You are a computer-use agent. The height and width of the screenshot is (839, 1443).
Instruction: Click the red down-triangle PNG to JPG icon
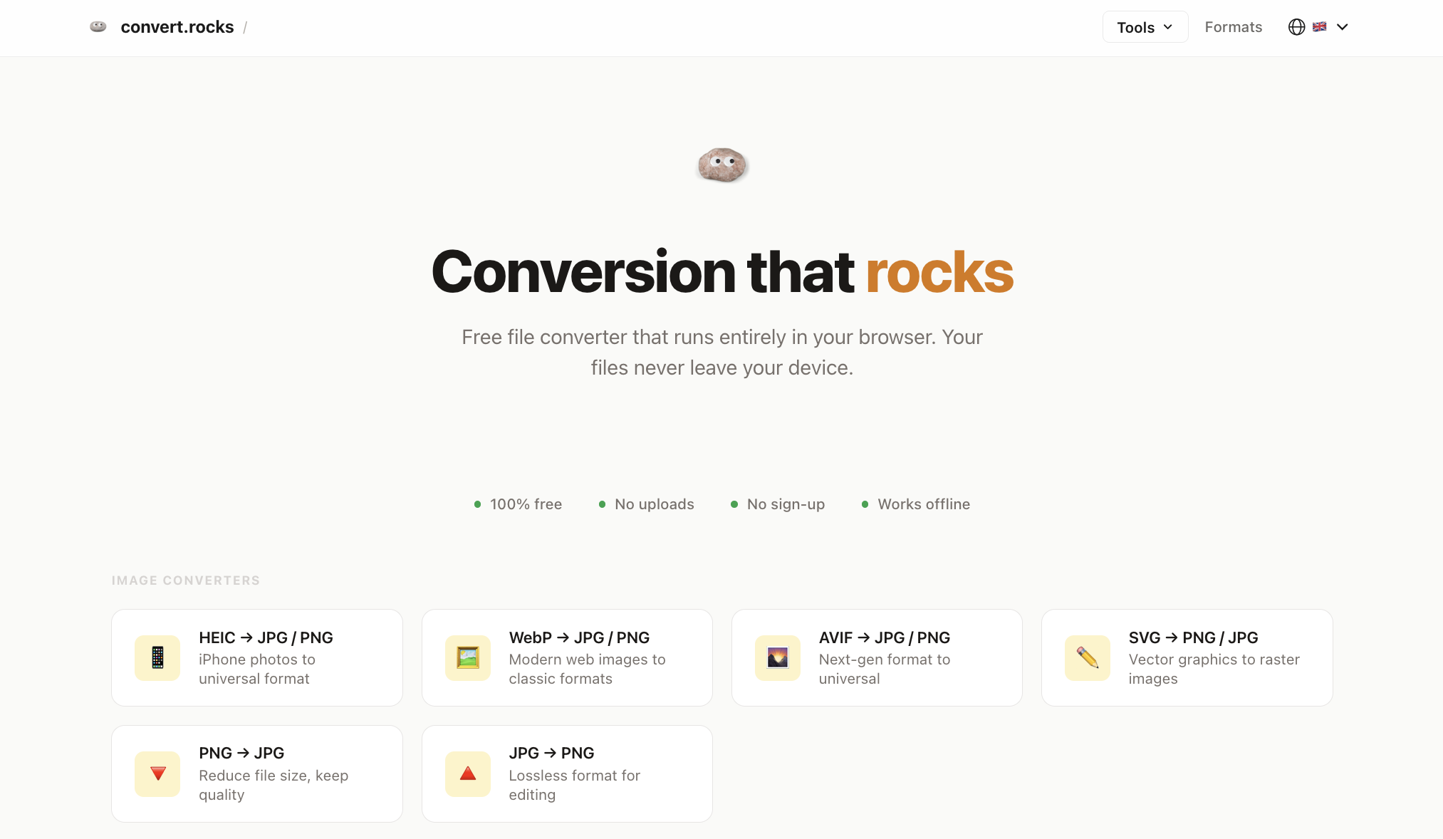pyautogui.click(x=157, y=773)
